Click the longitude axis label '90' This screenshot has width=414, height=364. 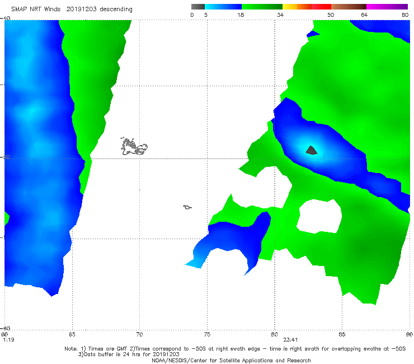(410, 335)
